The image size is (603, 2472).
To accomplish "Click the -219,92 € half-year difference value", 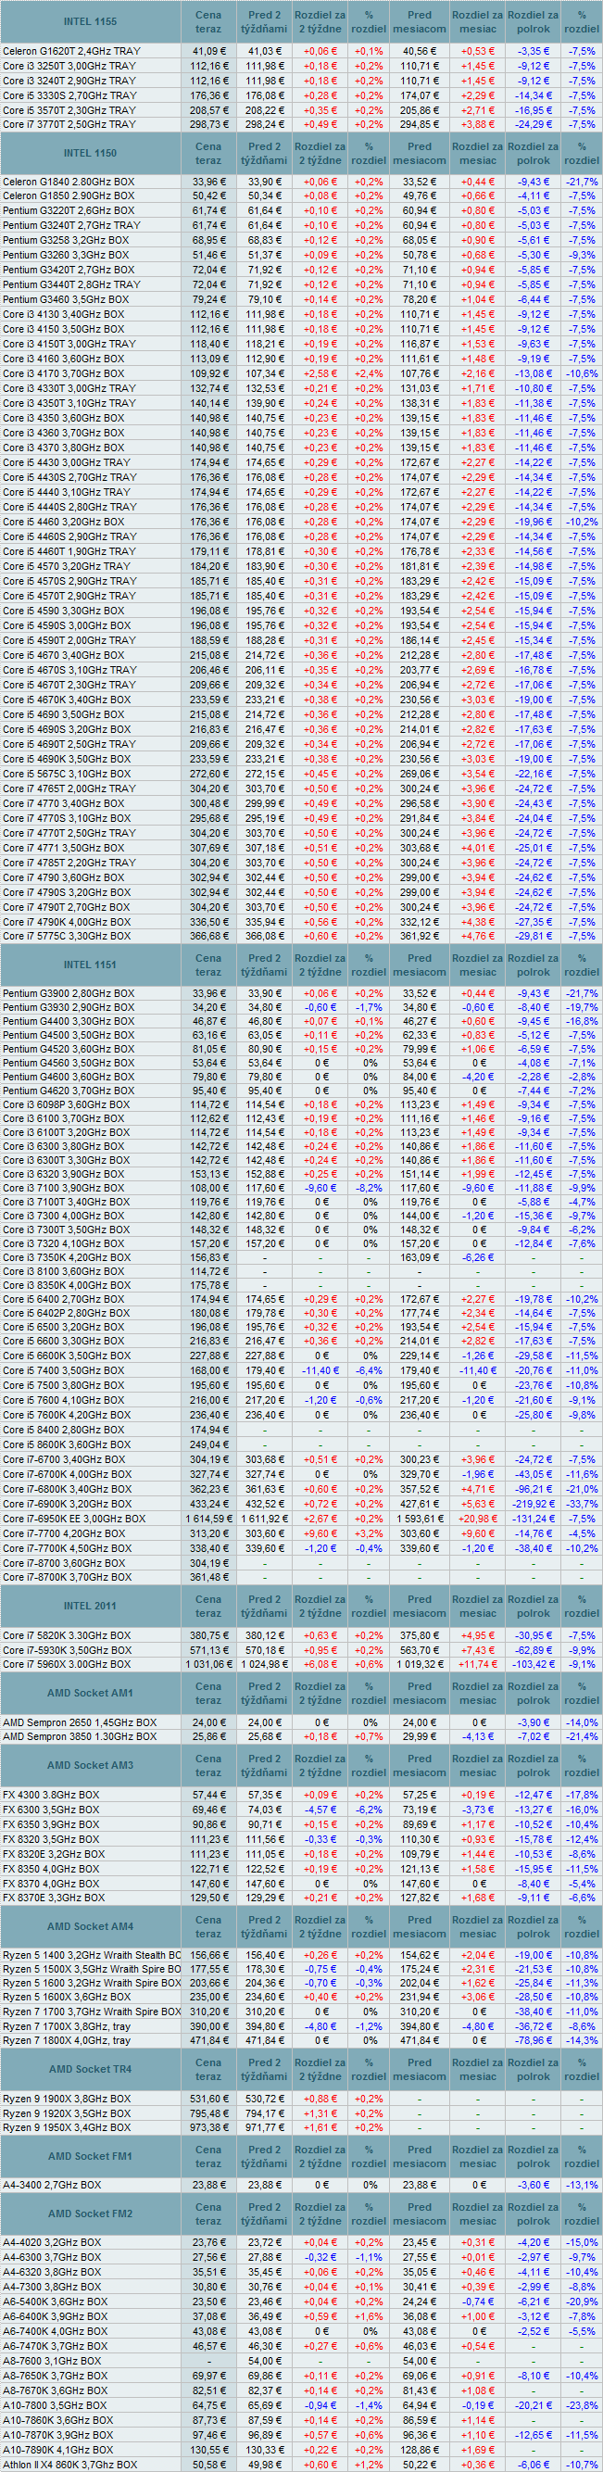I will click(533, 1504).
